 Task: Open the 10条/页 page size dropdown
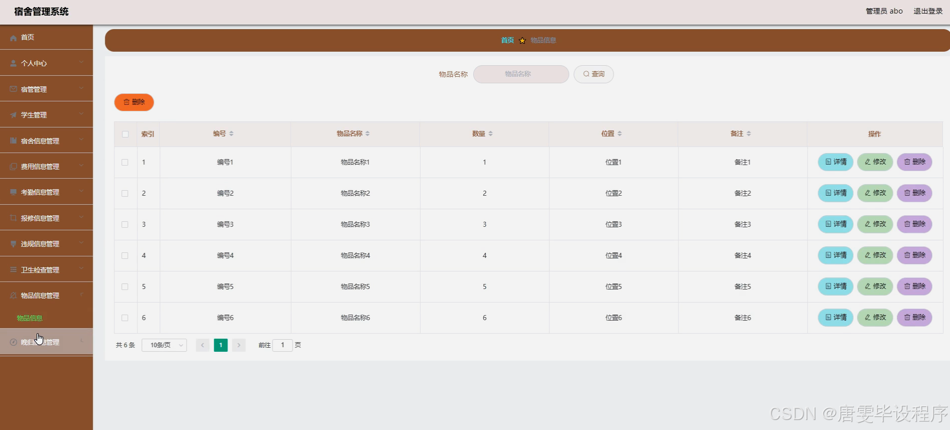[x=165, y=345]
